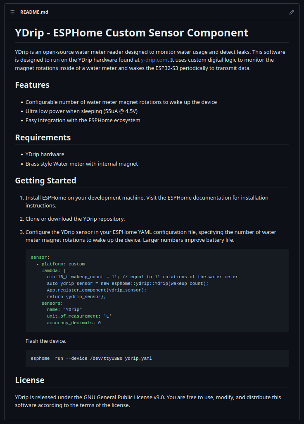This screenshot has height=424, width=304.
Task: Click the License heading
Action: coord(30,380)
